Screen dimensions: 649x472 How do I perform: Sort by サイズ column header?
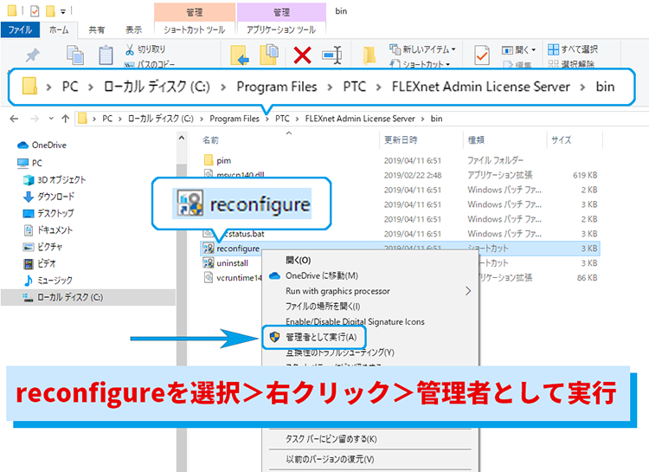562,140
